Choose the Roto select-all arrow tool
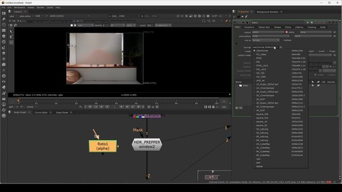 (11, 31)
